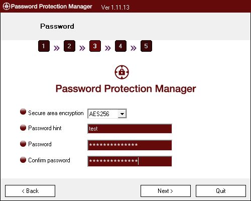251x201 pixels.
Task: Click the bullet beside Confirm password
Action: coord(23,160)
